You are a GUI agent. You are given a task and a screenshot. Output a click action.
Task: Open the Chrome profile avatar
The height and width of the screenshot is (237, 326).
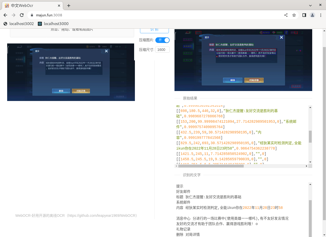pos(312,15)
